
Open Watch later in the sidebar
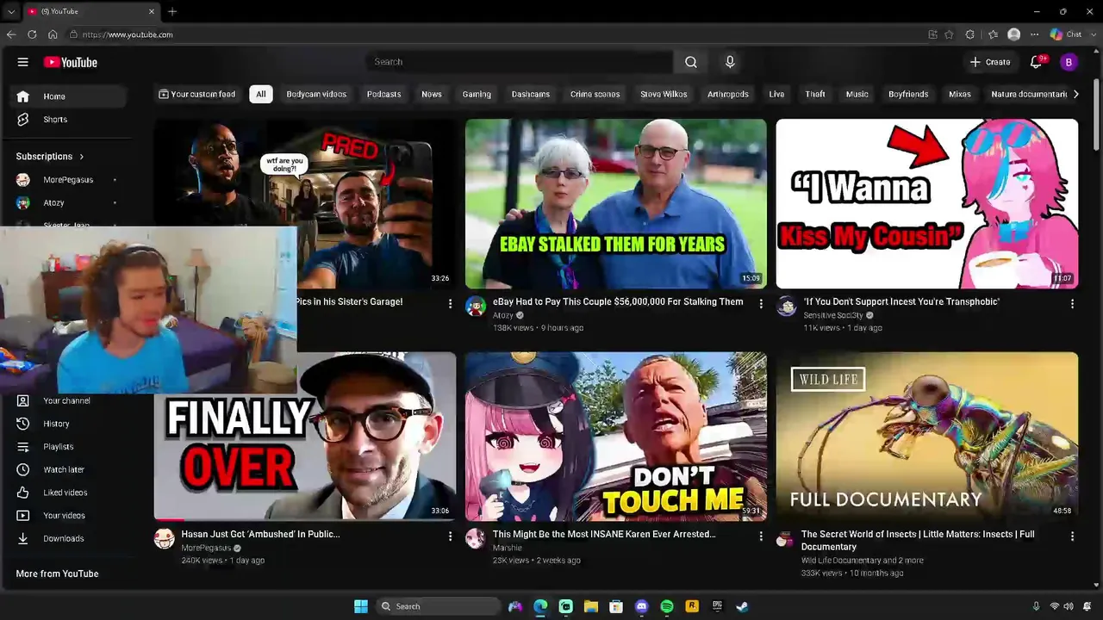(66, 469)
